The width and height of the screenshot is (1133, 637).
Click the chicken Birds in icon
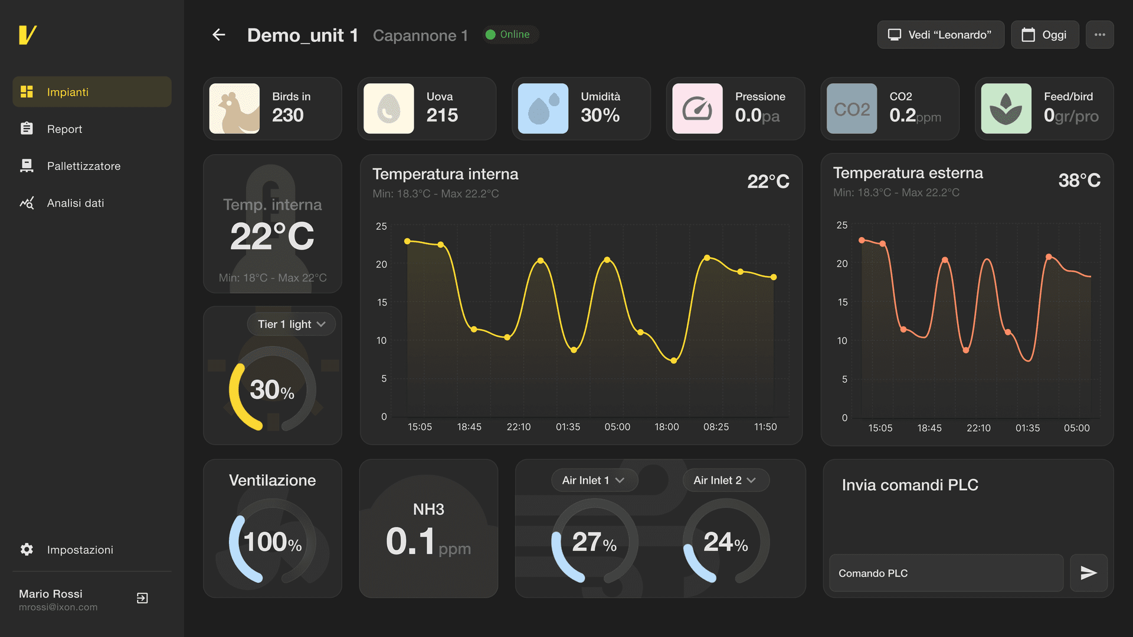tap(234, 109)
